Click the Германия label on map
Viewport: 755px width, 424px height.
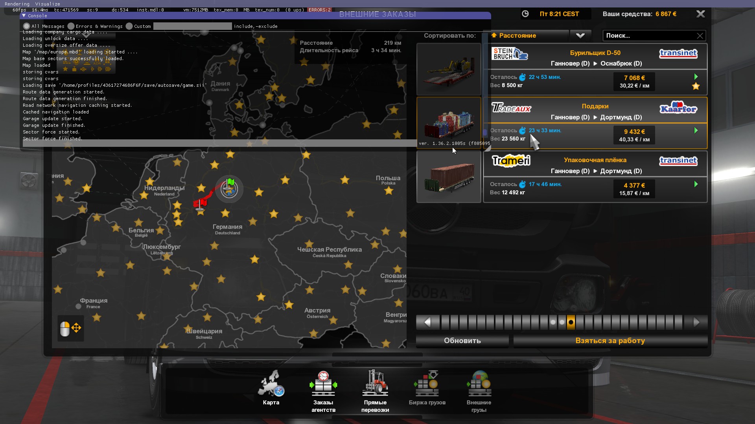[x=227, y=227]
